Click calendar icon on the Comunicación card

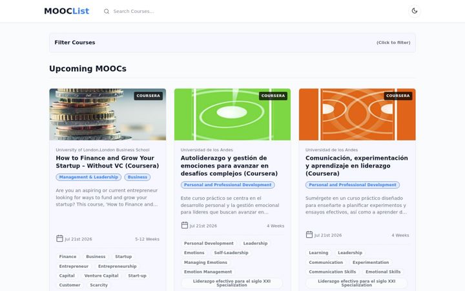(x=309, y=235)
